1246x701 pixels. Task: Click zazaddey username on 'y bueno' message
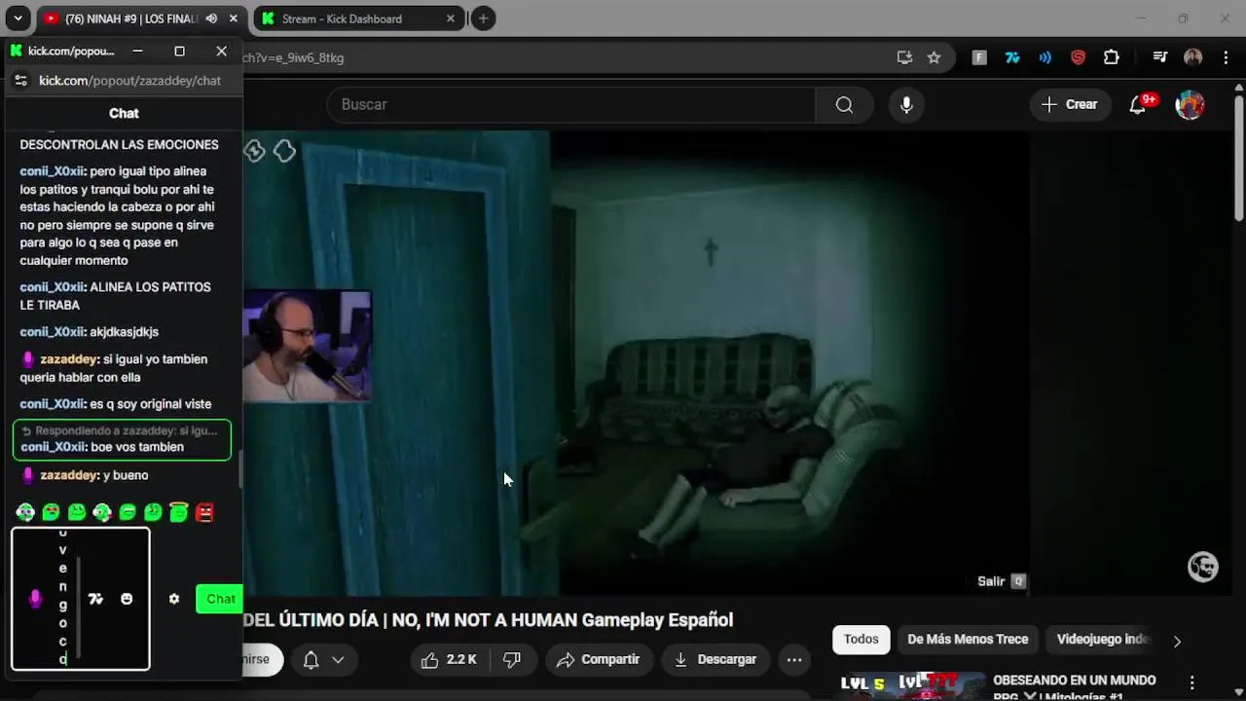pos(69,475)
